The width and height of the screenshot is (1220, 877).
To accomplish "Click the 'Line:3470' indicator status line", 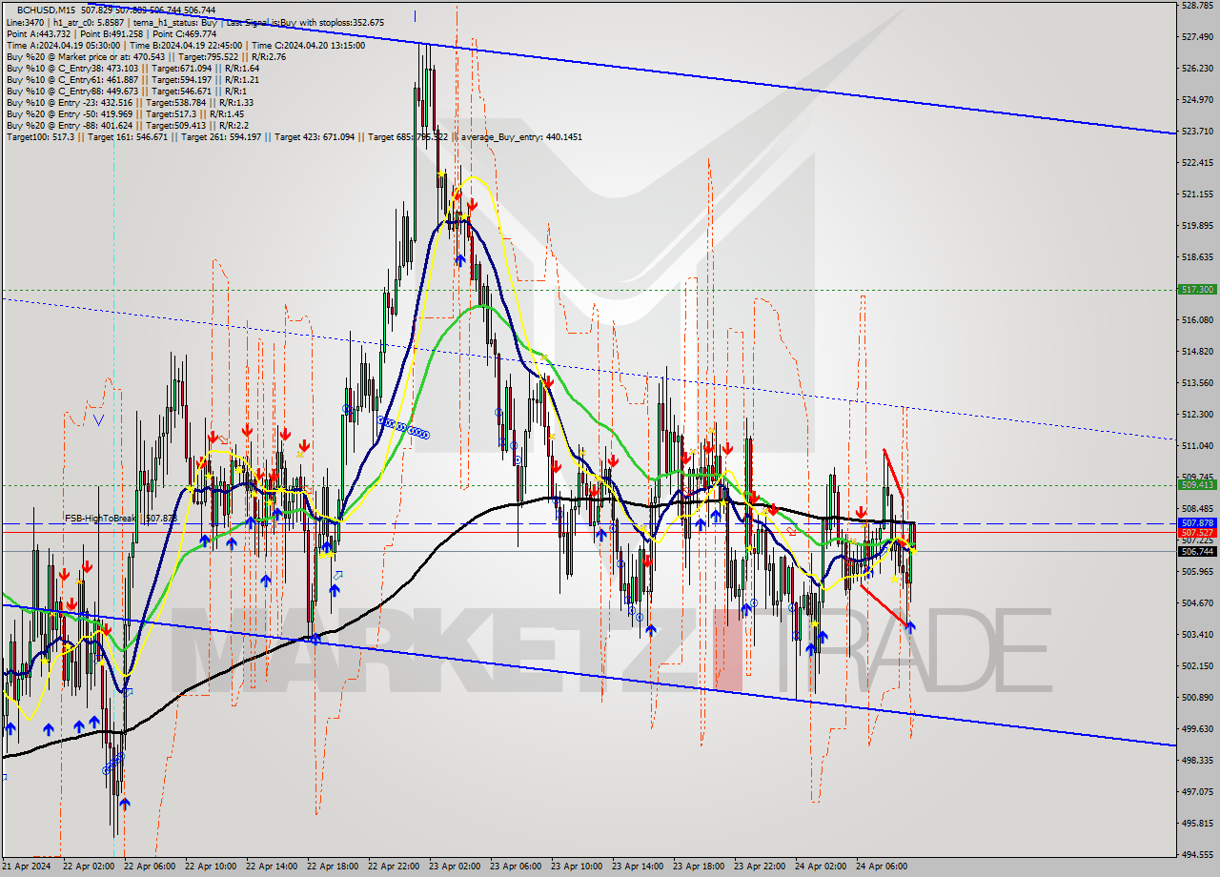I will (x=195, y=22).
